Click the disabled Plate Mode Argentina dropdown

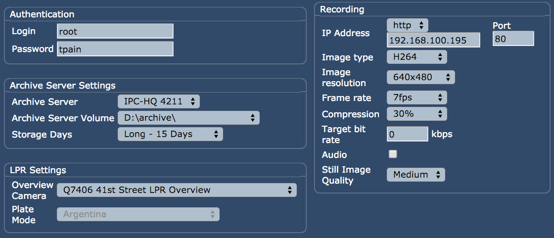[138, 214]
